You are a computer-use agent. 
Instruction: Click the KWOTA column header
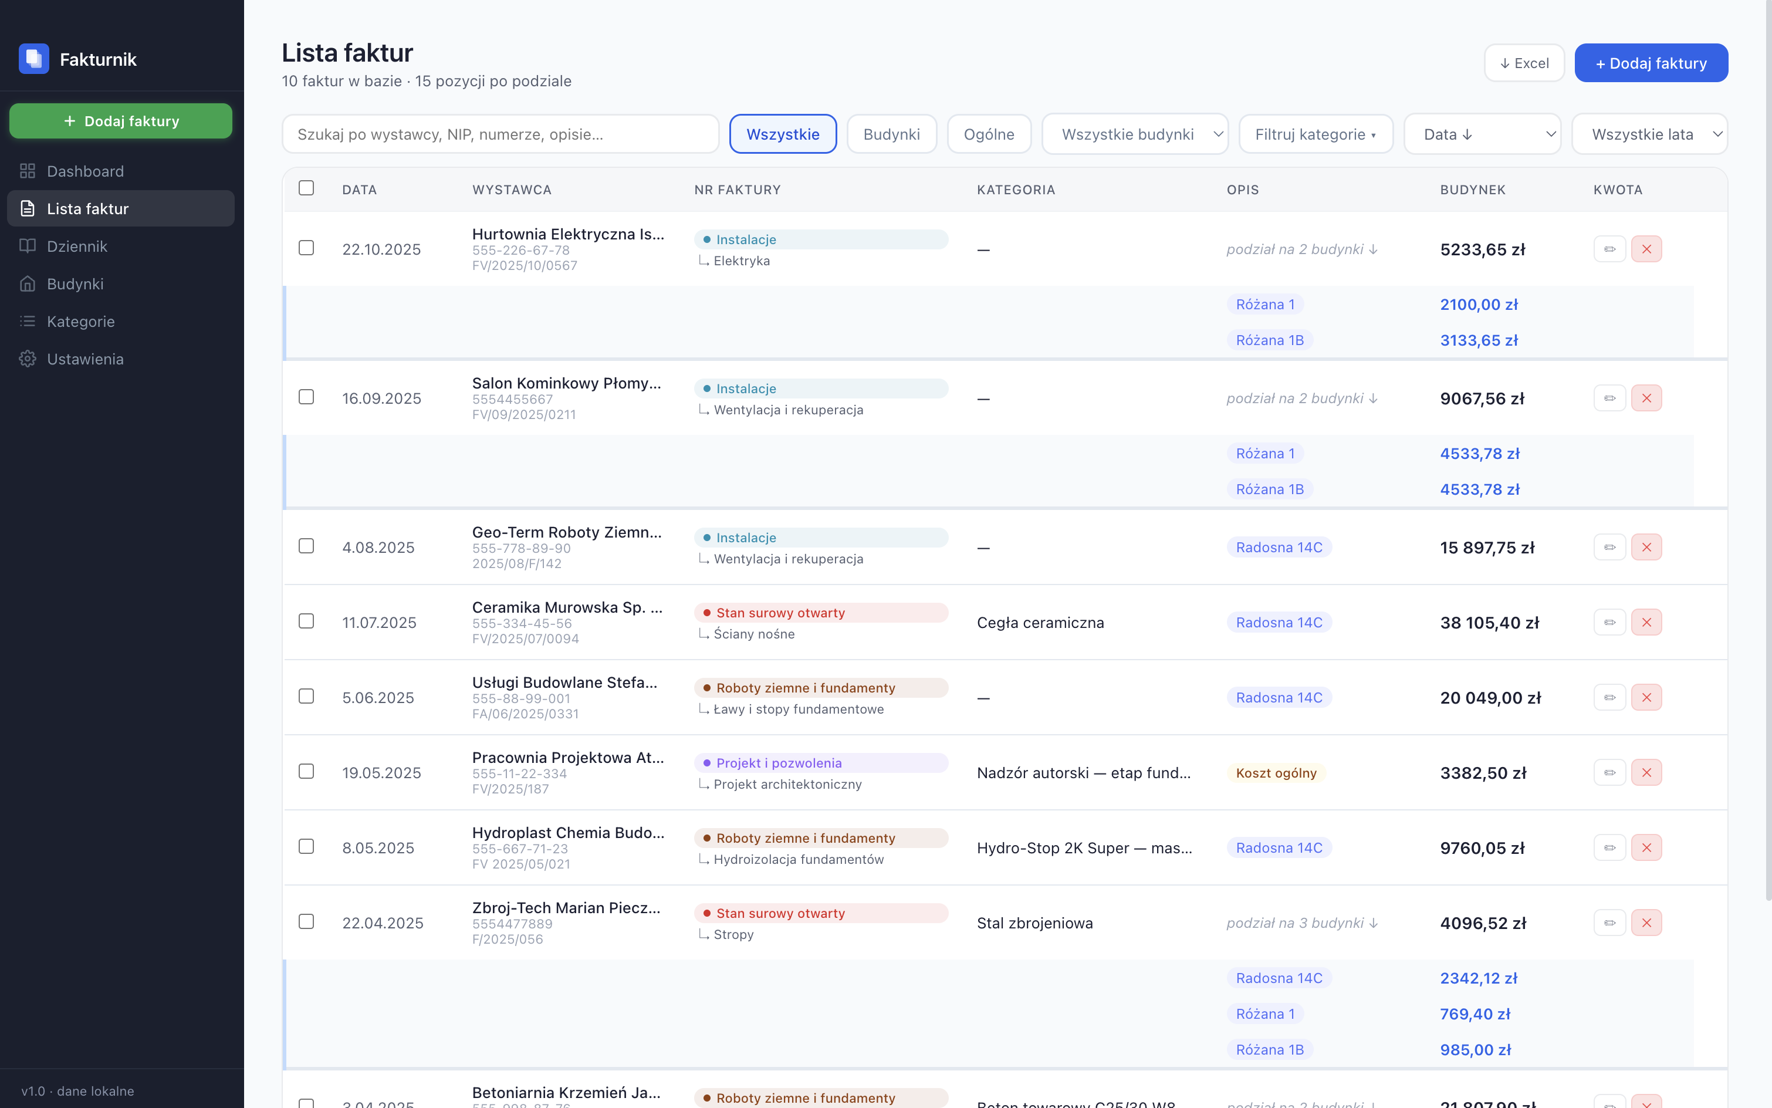point(1618,190)
